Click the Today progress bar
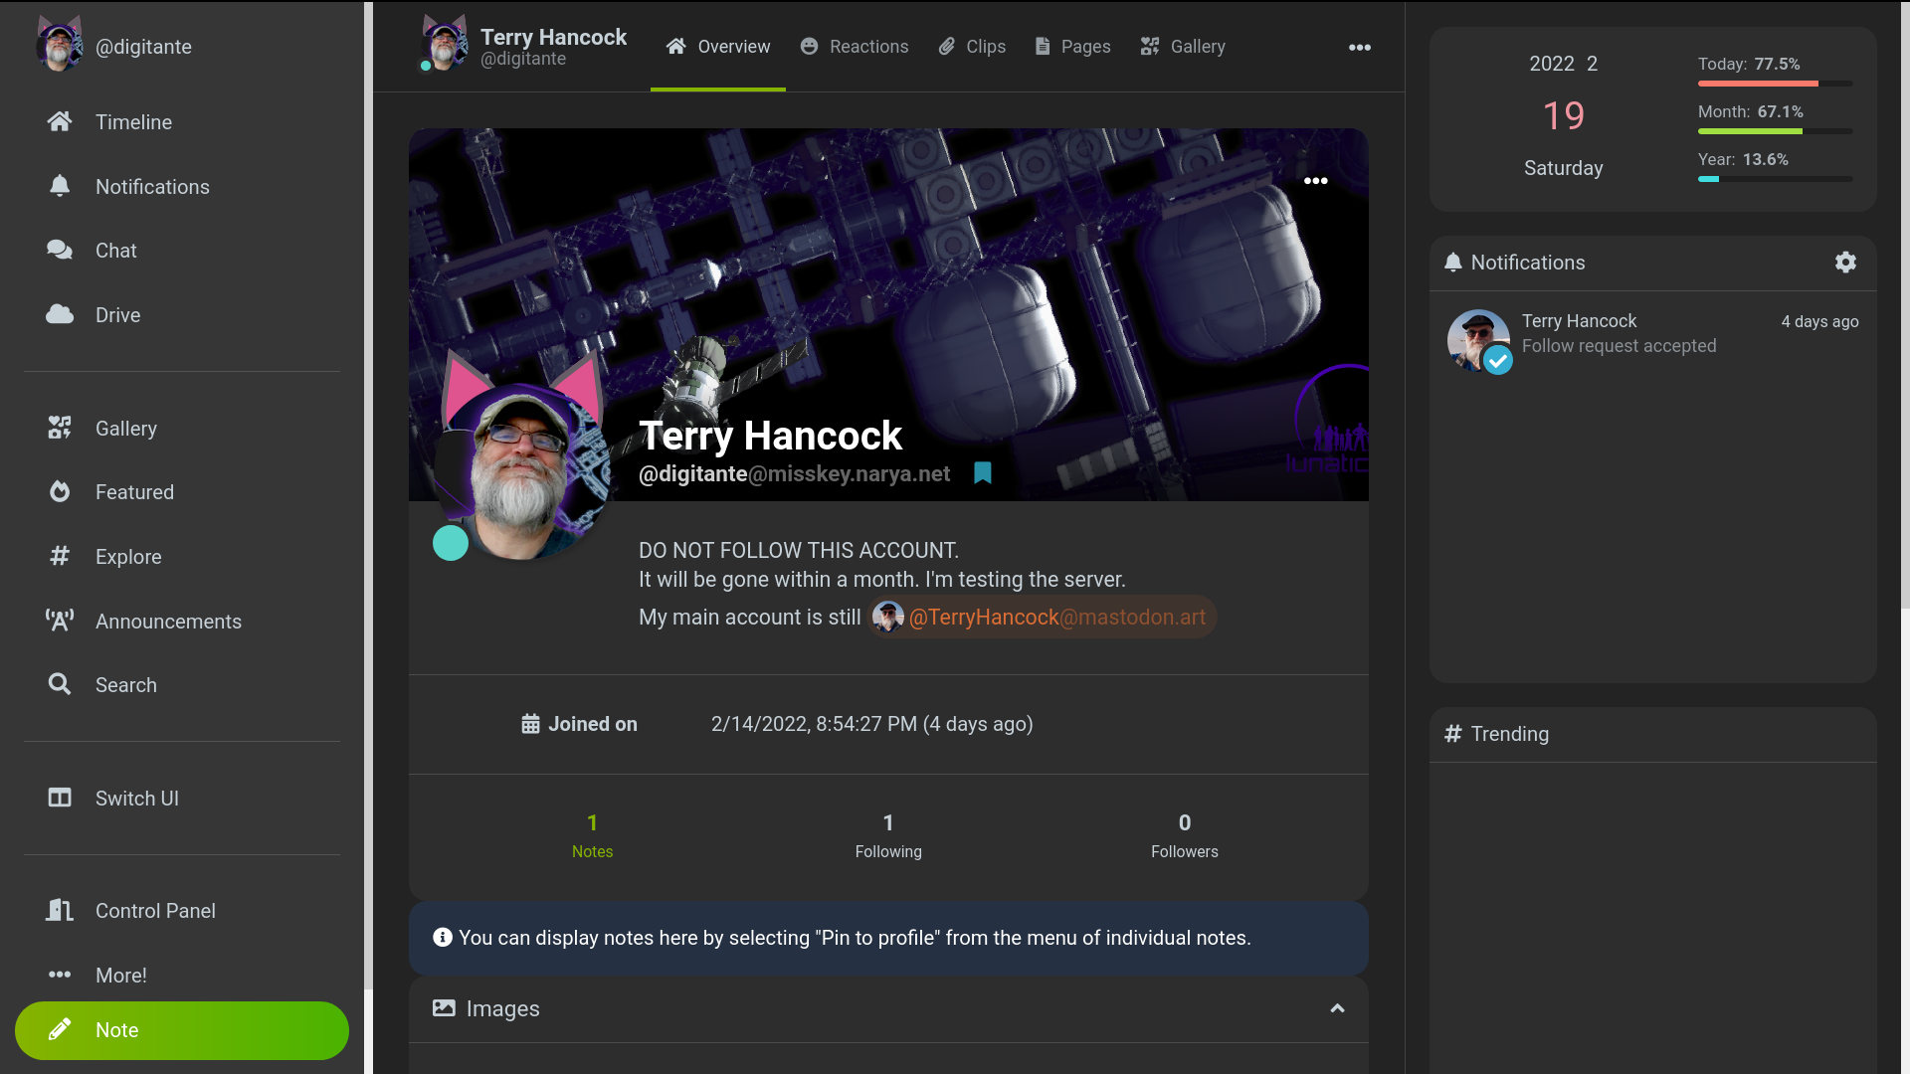The image size is (1910, 1074). pyautogui.click(x=1775, y=84)
